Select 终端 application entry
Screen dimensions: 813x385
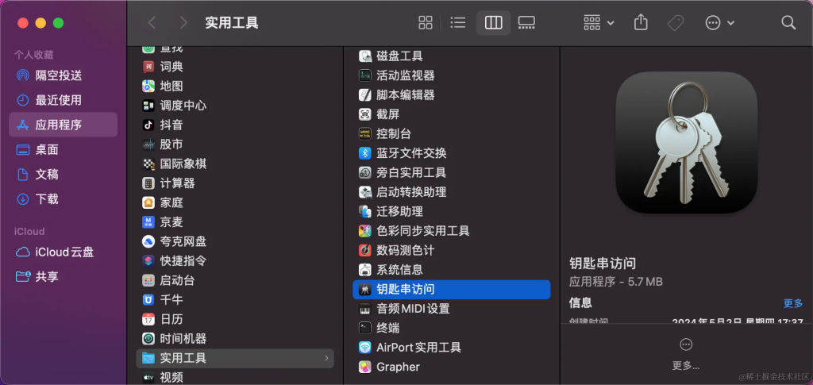387,328
